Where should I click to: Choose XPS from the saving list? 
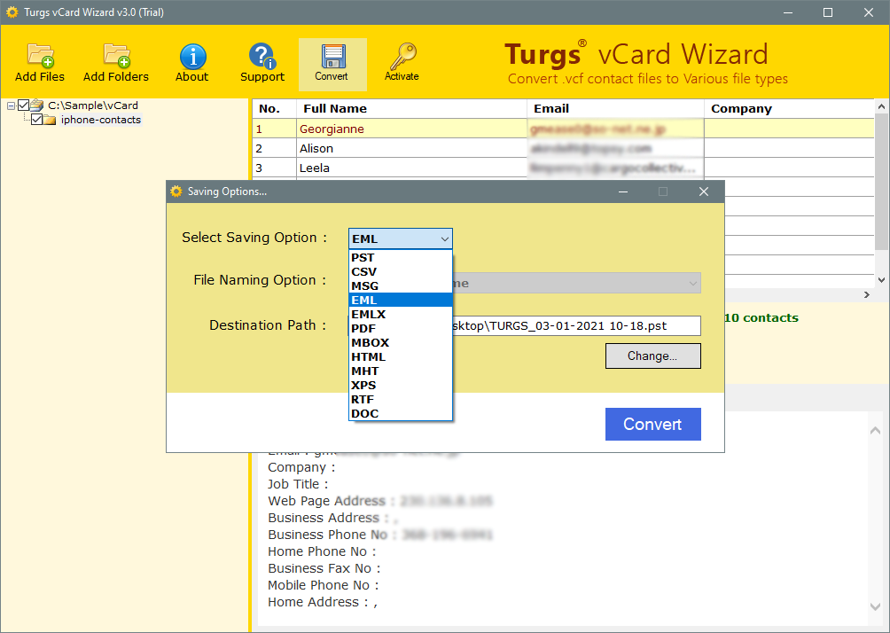(400, 386)
